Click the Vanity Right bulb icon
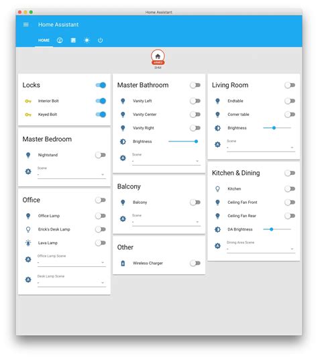The width and height of the screenshot is (318, 358). [x=123, y=128]
